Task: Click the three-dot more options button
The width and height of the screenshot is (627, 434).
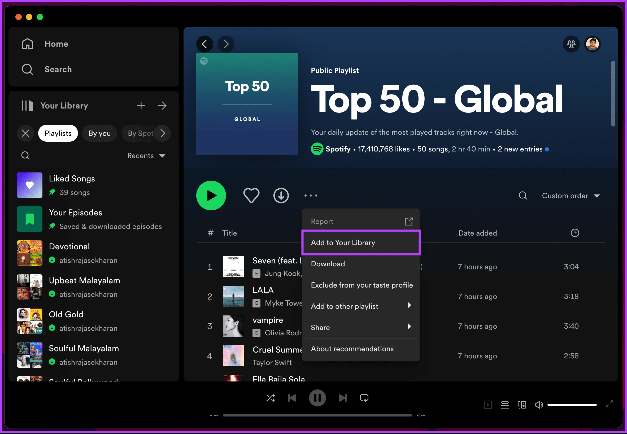Action: (311, 196)
